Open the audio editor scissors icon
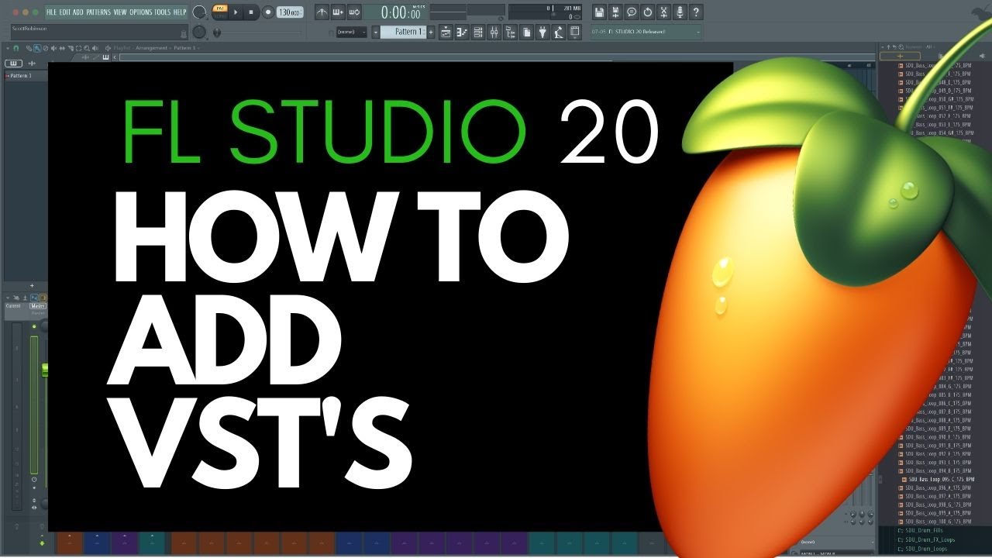The image size is (992, 558). (664, 12)
